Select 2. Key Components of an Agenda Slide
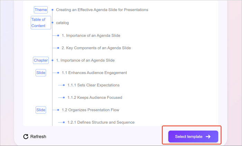 coord(96,48)
